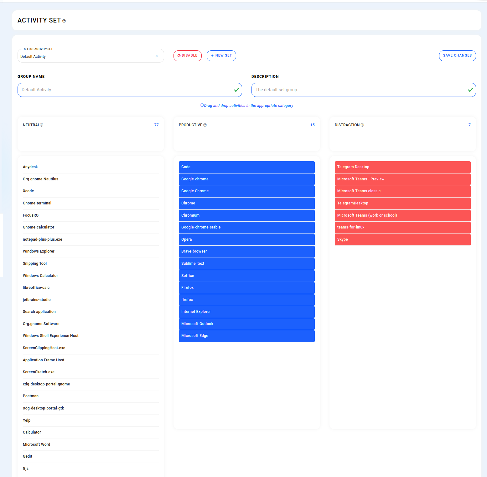Screen dimensions: 487x477
Task: Select Gedit activity
Action: tap(91, 456)
